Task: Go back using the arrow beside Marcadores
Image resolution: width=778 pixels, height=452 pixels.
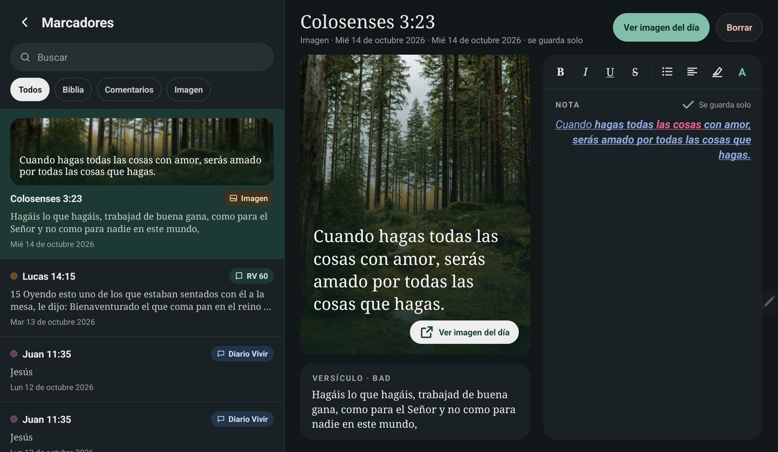Action: pos(25,22)
